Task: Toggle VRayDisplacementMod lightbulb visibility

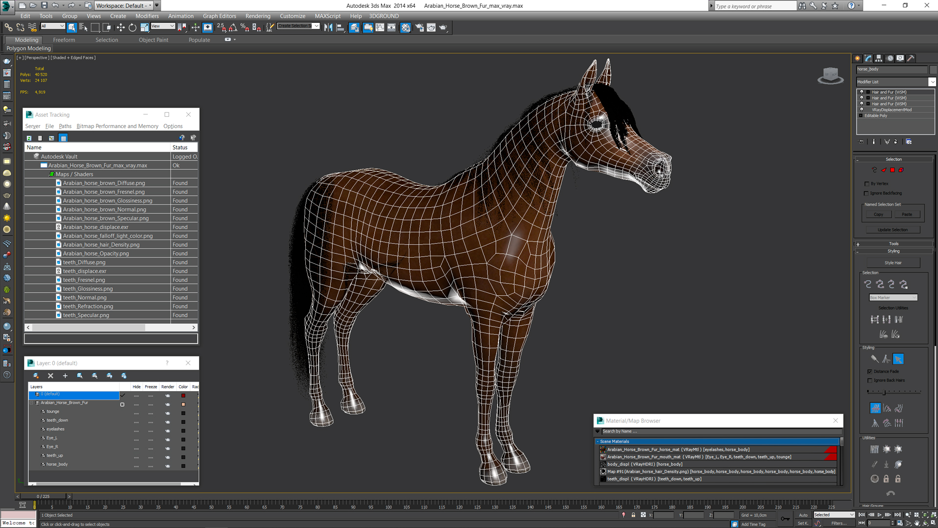Action: click(861, 110)
